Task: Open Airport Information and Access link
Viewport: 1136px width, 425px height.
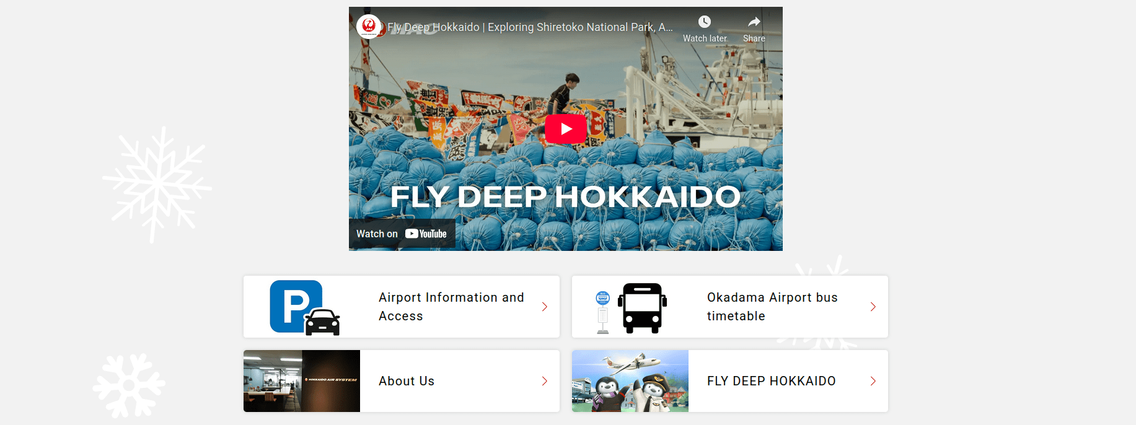Action: [451, 307]
